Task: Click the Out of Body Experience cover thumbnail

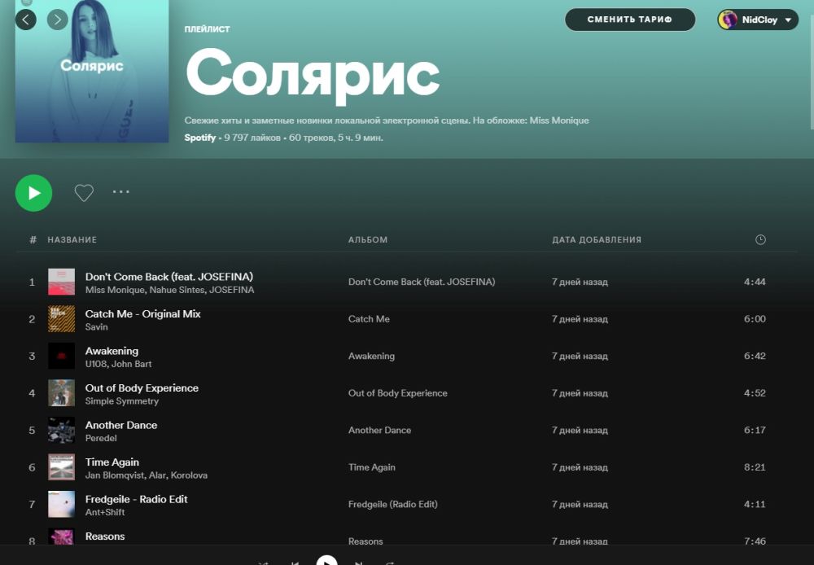Action: (x=61, y=393)
